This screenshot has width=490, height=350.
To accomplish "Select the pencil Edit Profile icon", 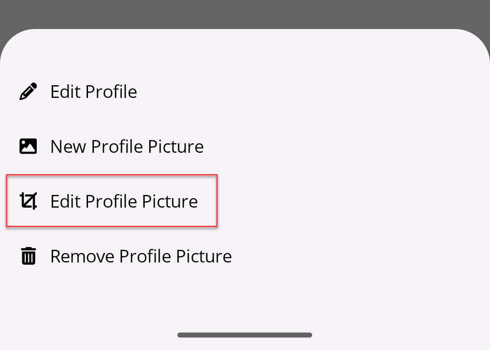I will pyautogui.click(x=28, y=91).
